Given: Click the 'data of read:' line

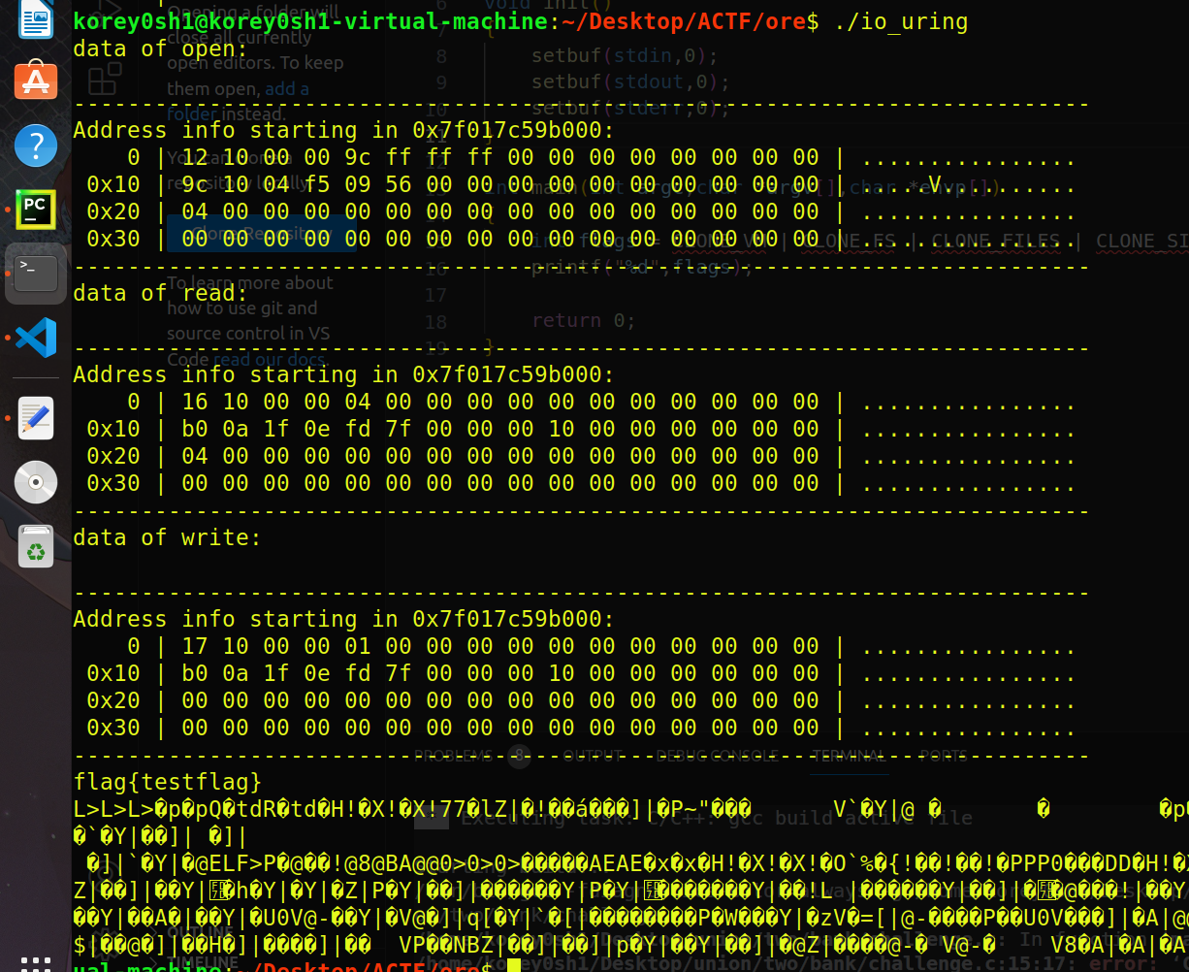Looking at the screenshot, I should pyautogui.click(x=161, y=293).
